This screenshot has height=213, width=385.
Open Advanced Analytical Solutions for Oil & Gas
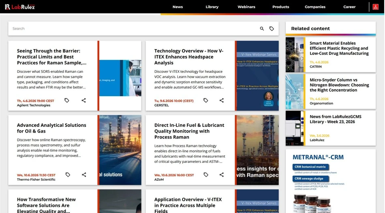pyautogui.click(x=51, y=128)
